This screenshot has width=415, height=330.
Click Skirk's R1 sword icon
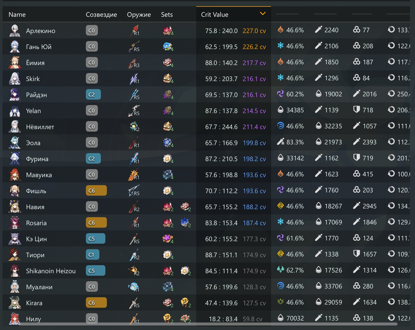click(x=134, y=79)
